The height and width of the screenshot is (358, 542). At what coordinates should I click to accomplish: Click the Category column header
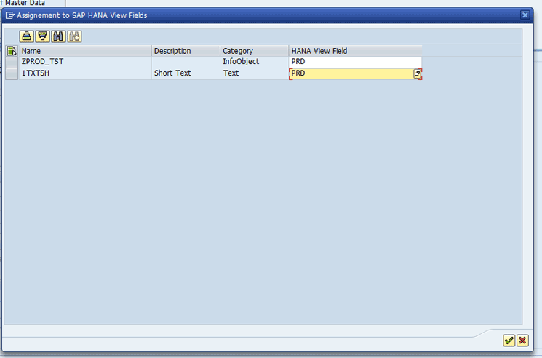[254, 51]
